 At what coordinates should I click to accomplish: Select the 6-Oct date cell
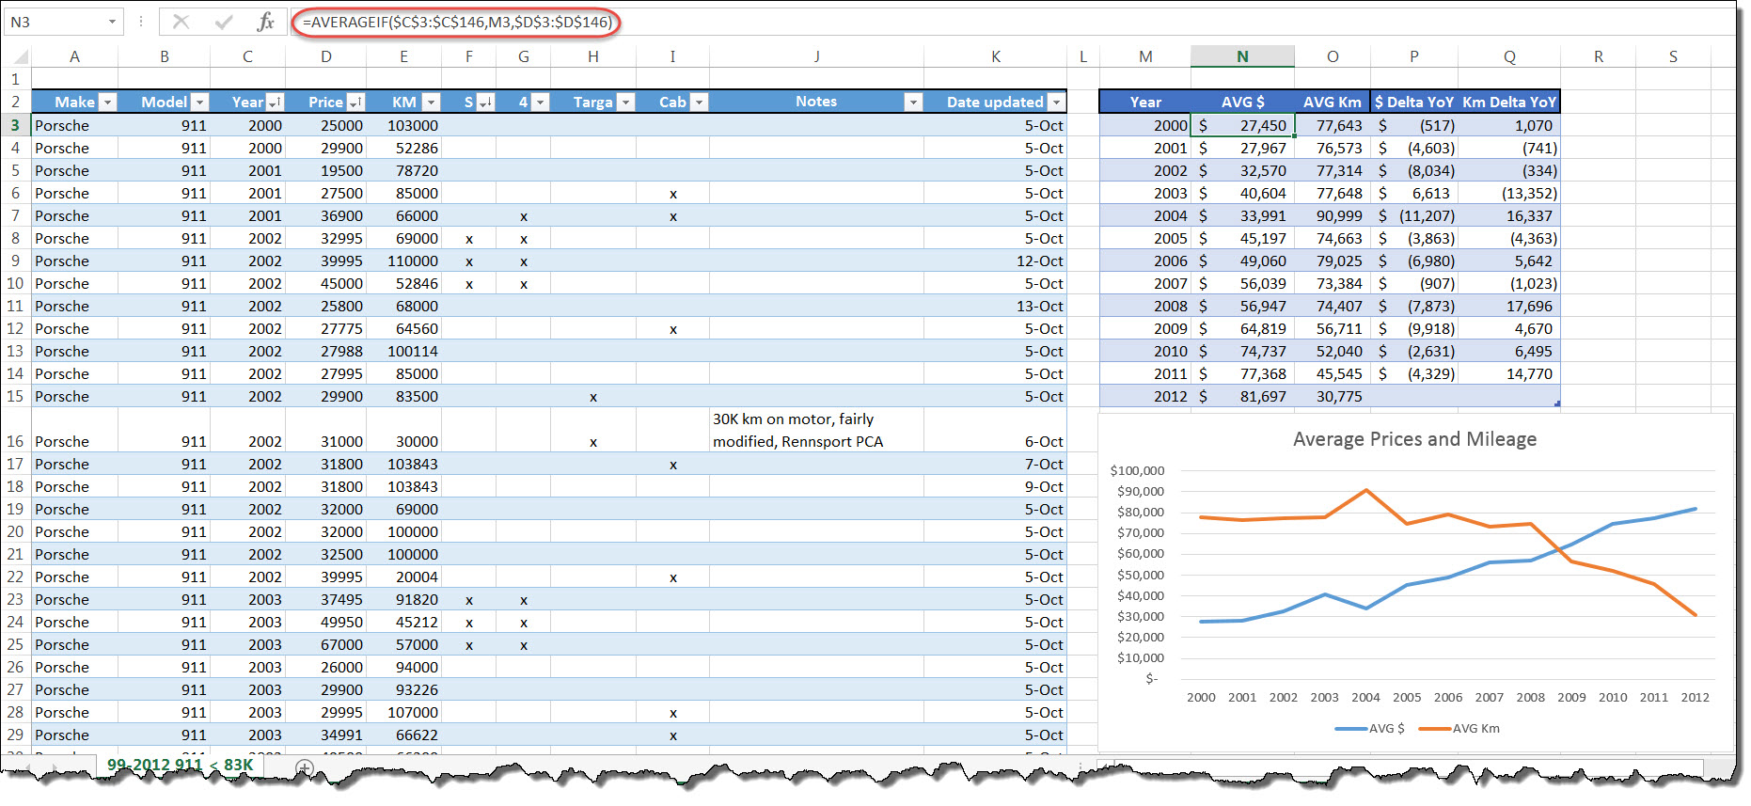coord(995,430)
